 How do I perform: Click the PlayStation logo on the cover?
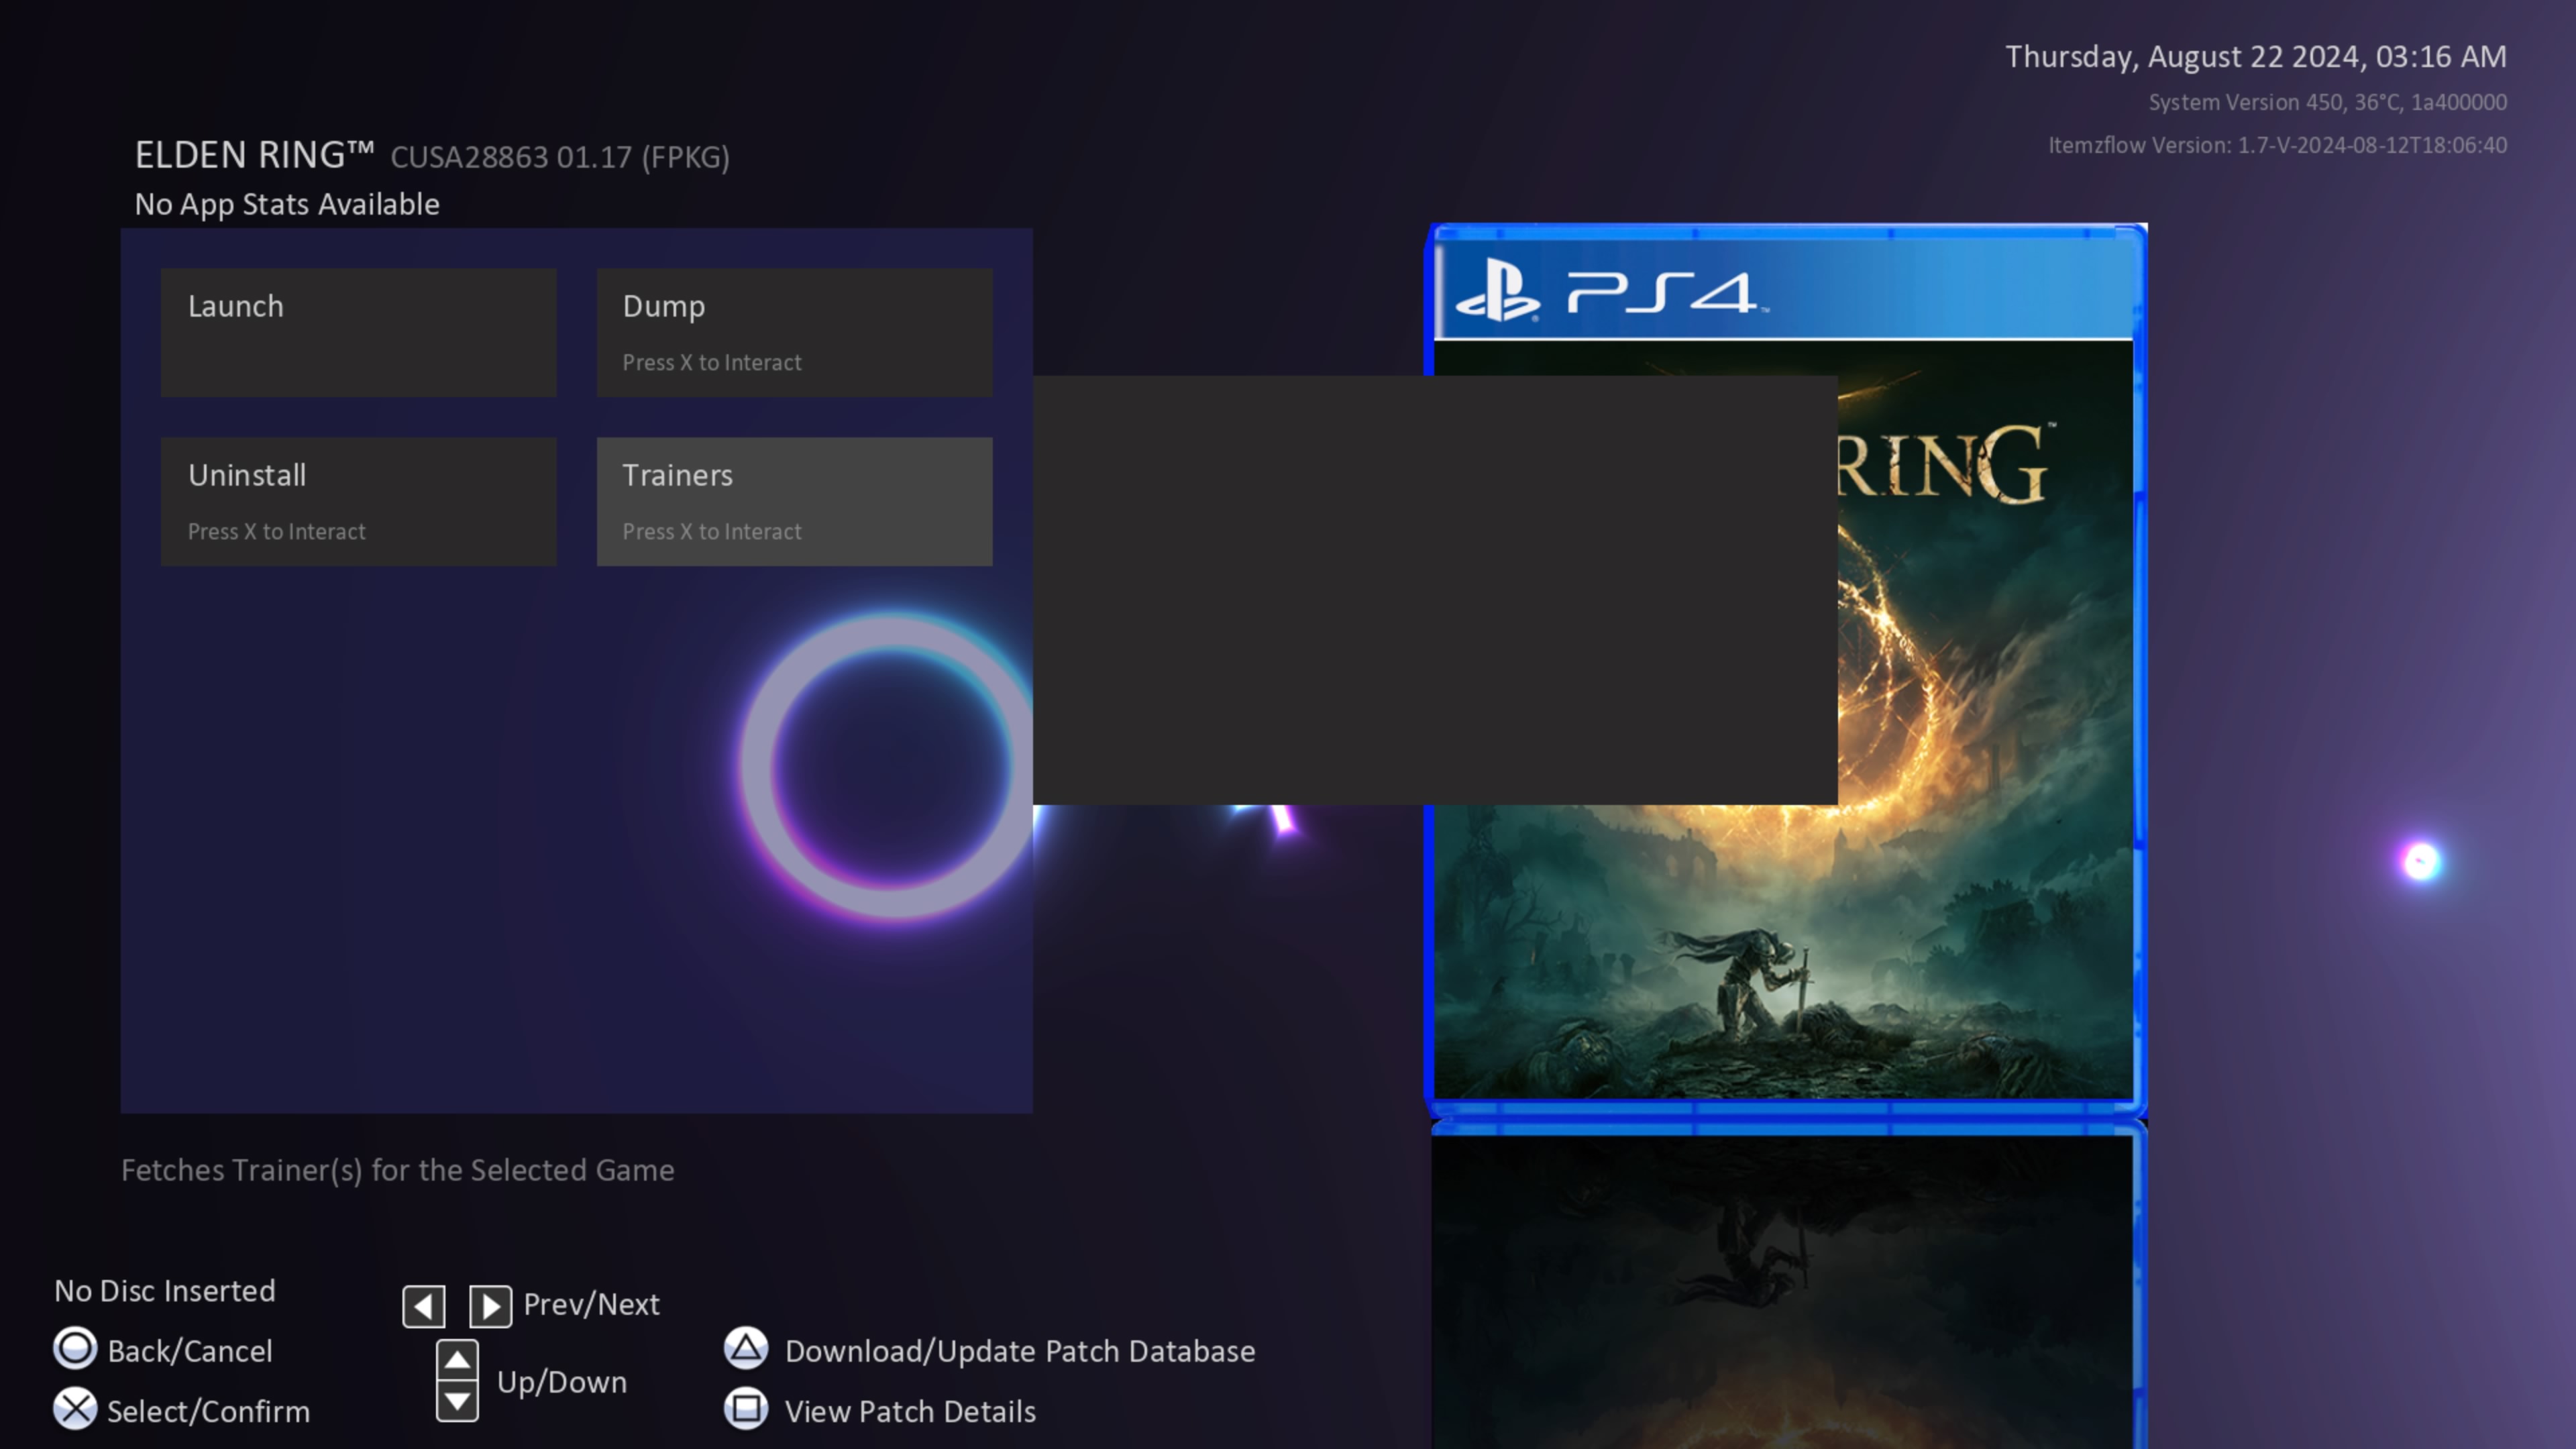pyautogui.click(x=1497, y=290)
